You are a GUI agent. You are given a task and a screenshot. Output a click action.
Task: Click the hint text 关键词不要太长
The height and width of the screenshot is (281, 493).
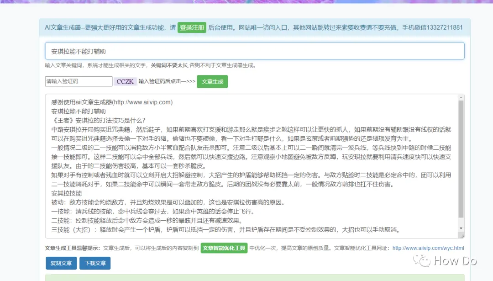pyautogui.click(x=169, y=65)
